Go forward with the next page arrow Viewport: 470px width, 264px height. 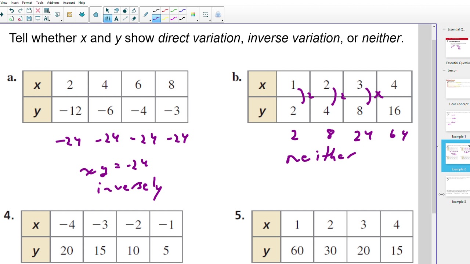tap(2, 15)
